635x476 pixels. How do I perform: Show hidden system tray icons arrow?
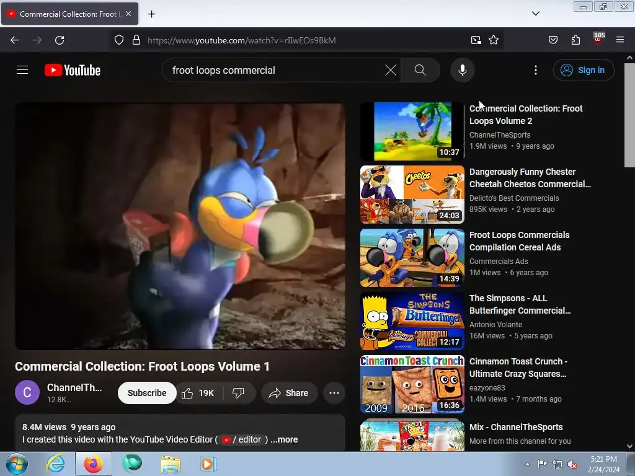527,464
